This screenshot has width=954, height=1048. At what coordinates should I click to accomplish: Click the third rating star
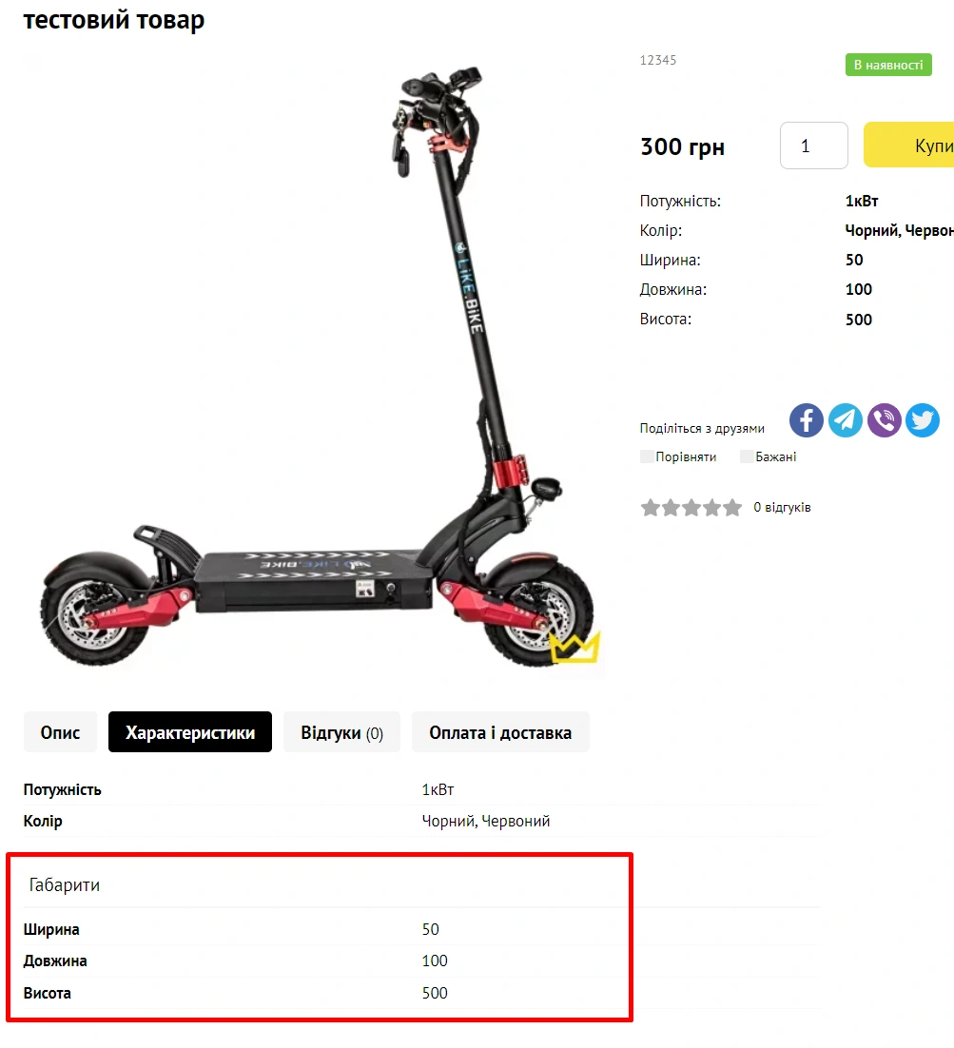tap(691, 508)
